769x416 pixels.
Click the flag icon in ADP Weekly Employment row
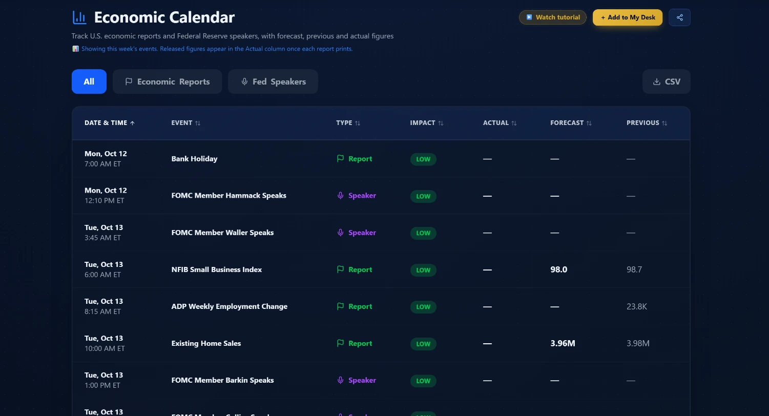[x=340, y=306]
